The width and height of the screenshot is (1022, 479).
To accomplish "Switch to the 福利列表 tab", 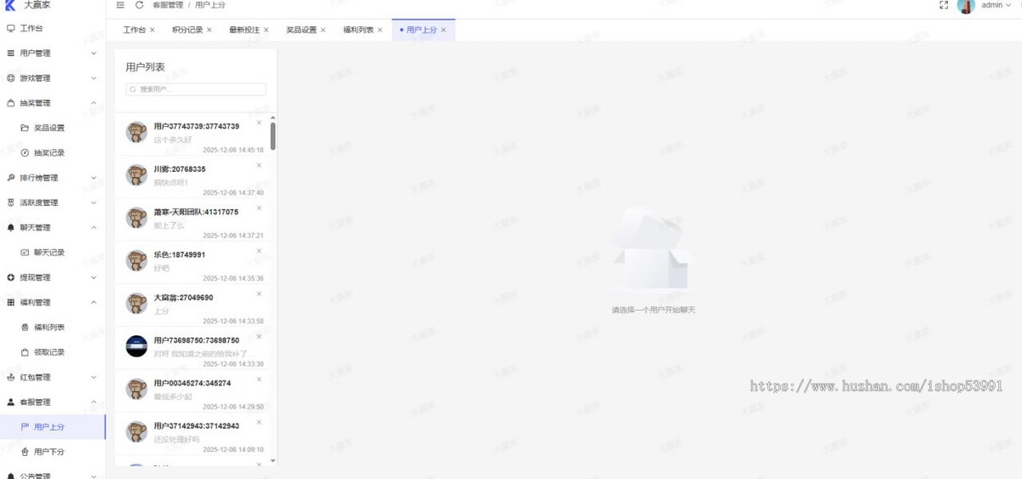I will tap(359, 30).
